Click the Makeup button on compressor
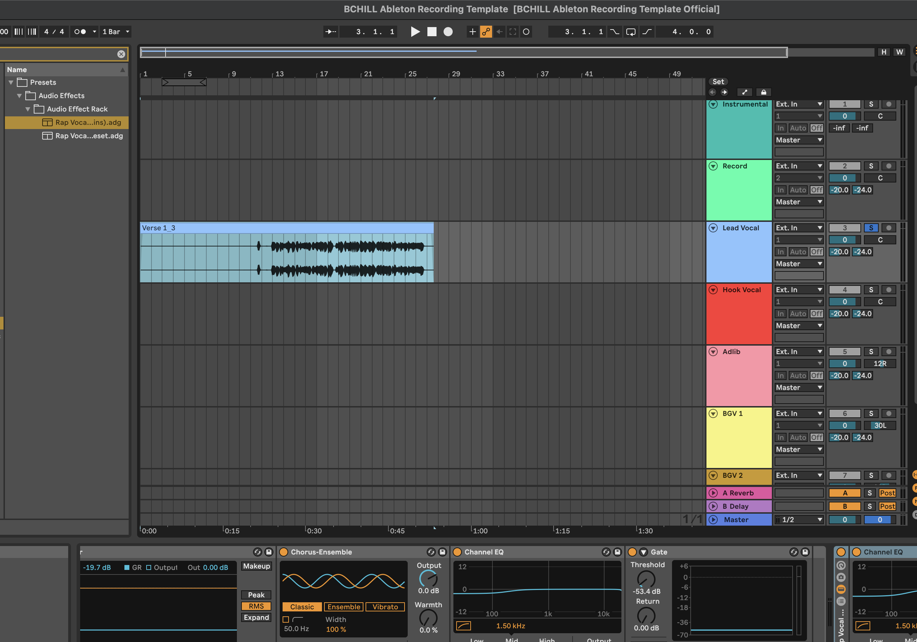The height and width of the screenshot is (642, 917). pyautogui.click(x=257, y=566)
